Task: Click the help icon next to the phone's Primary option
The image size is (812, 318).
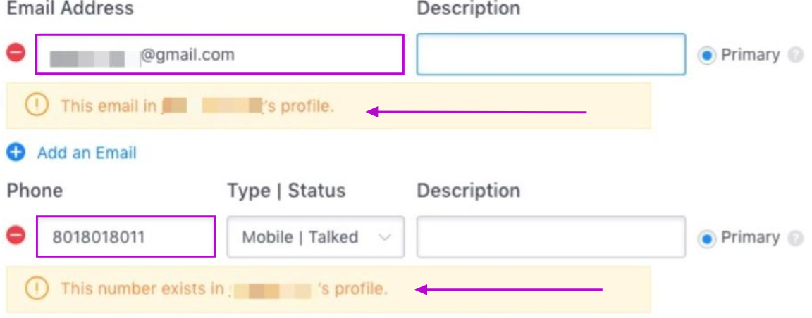Action: (796, 238)
